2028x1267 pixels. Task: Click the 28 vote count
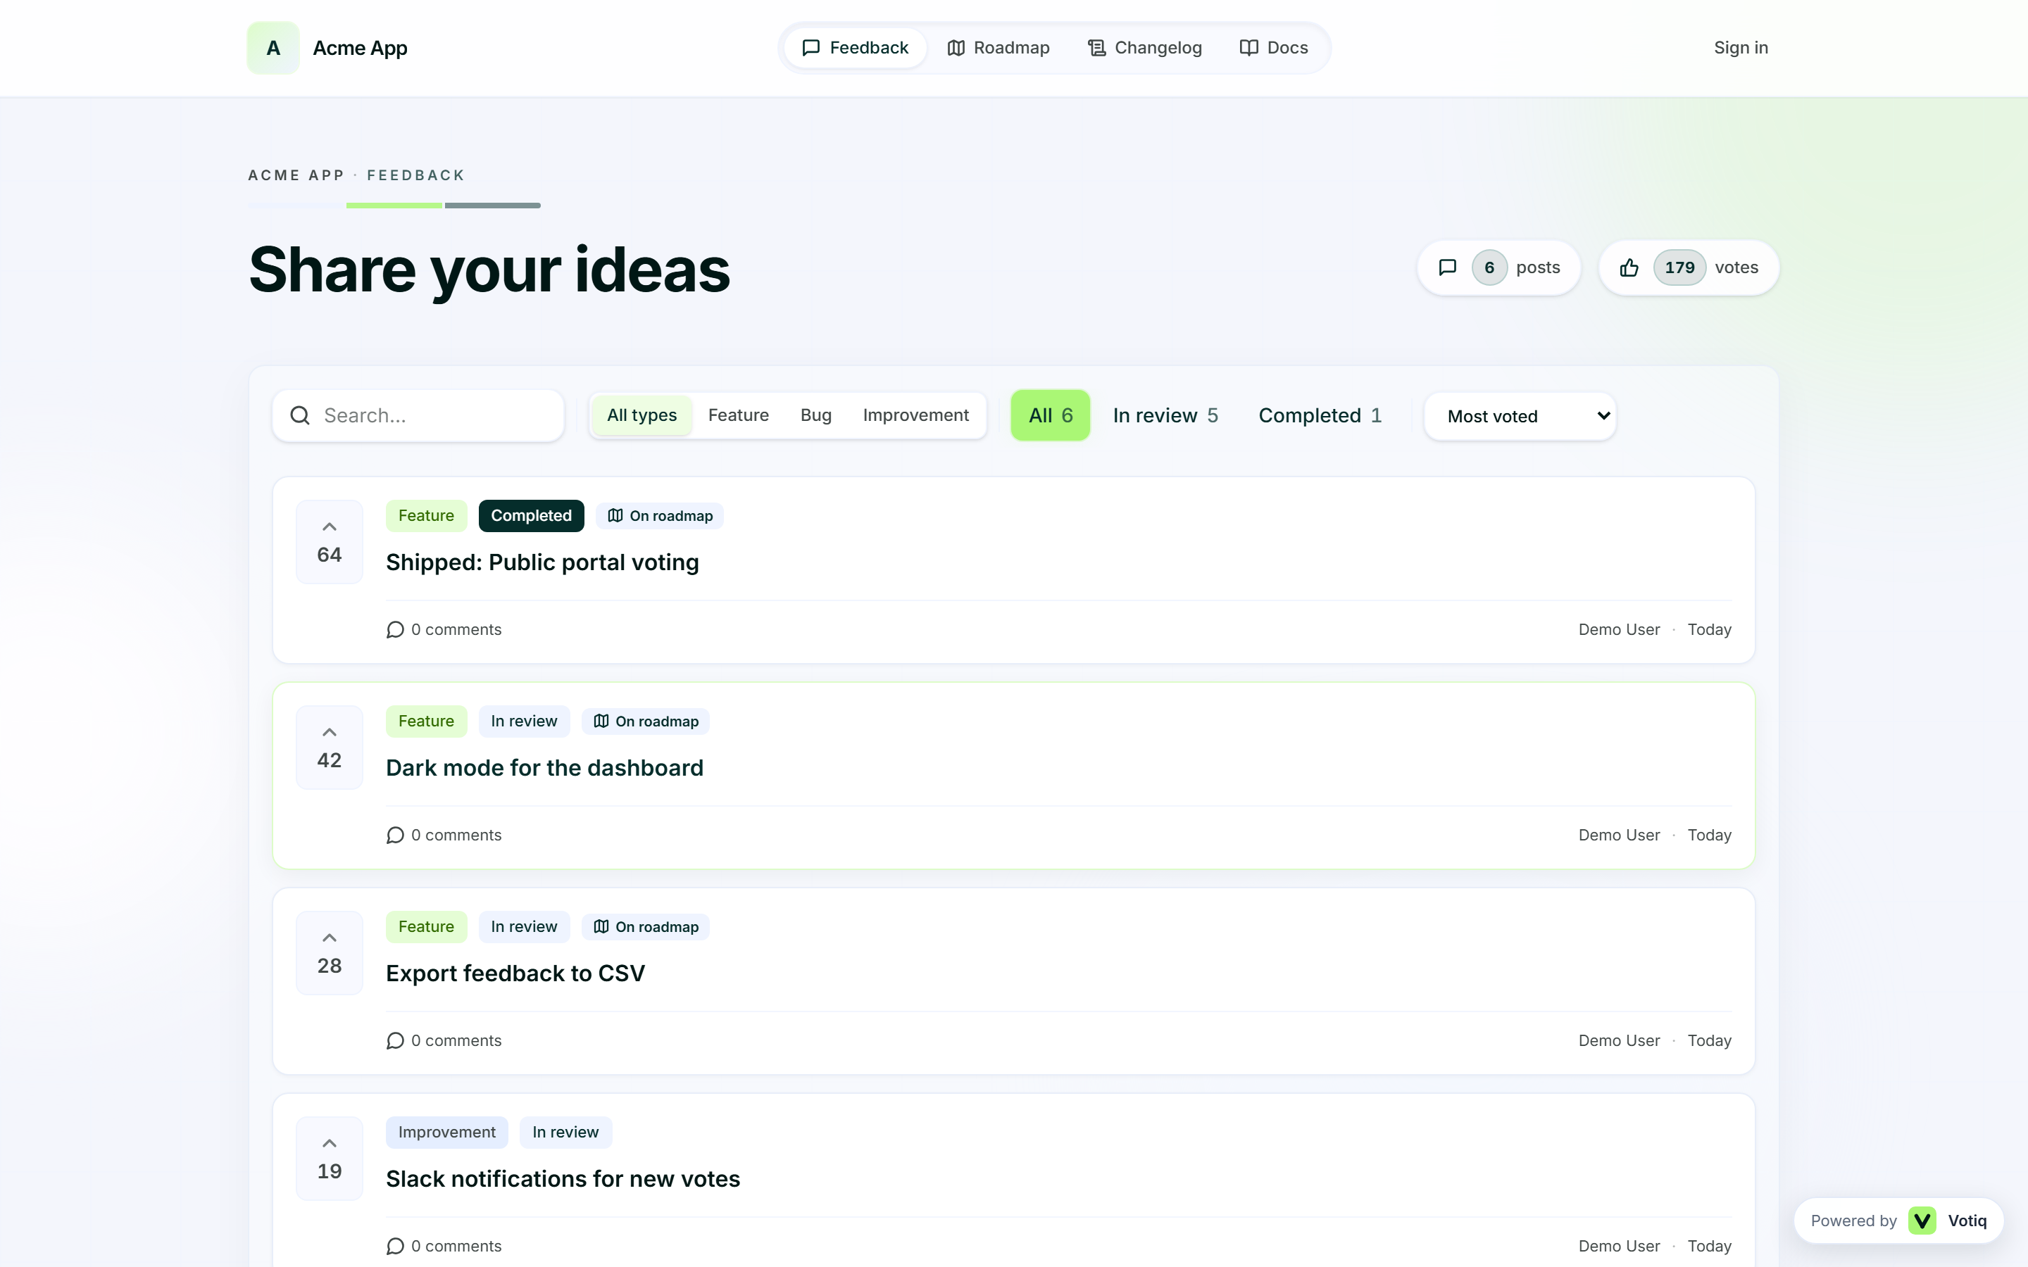(330, 965)
